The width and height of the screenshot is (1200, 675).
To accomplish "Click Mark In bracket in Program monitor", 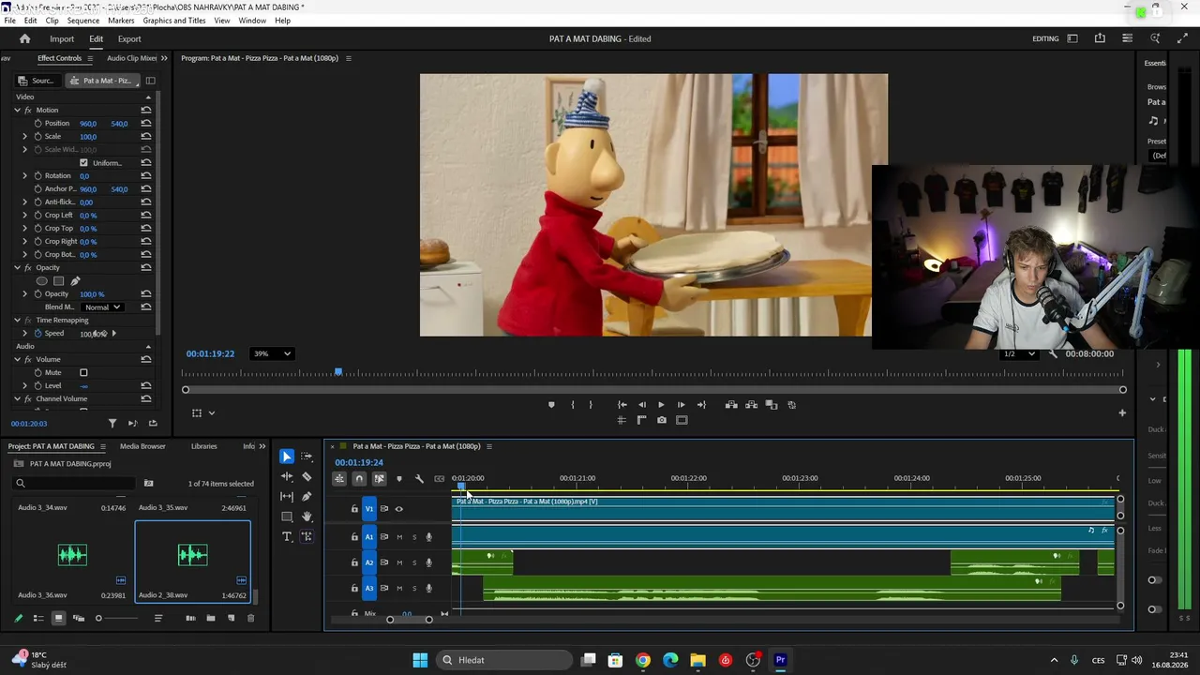I will tap(572, 405).
